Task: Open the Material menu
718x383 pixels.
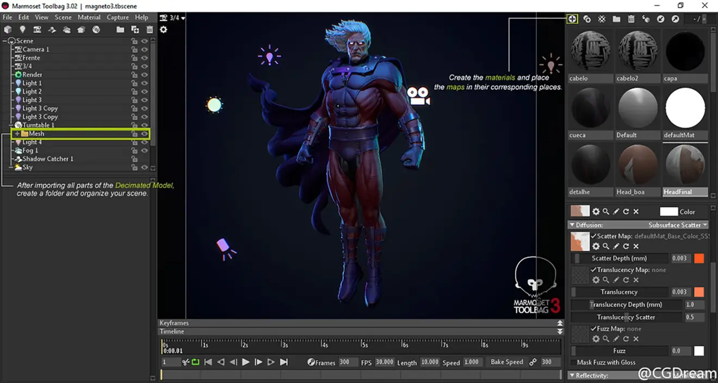Action: (89, 17)
